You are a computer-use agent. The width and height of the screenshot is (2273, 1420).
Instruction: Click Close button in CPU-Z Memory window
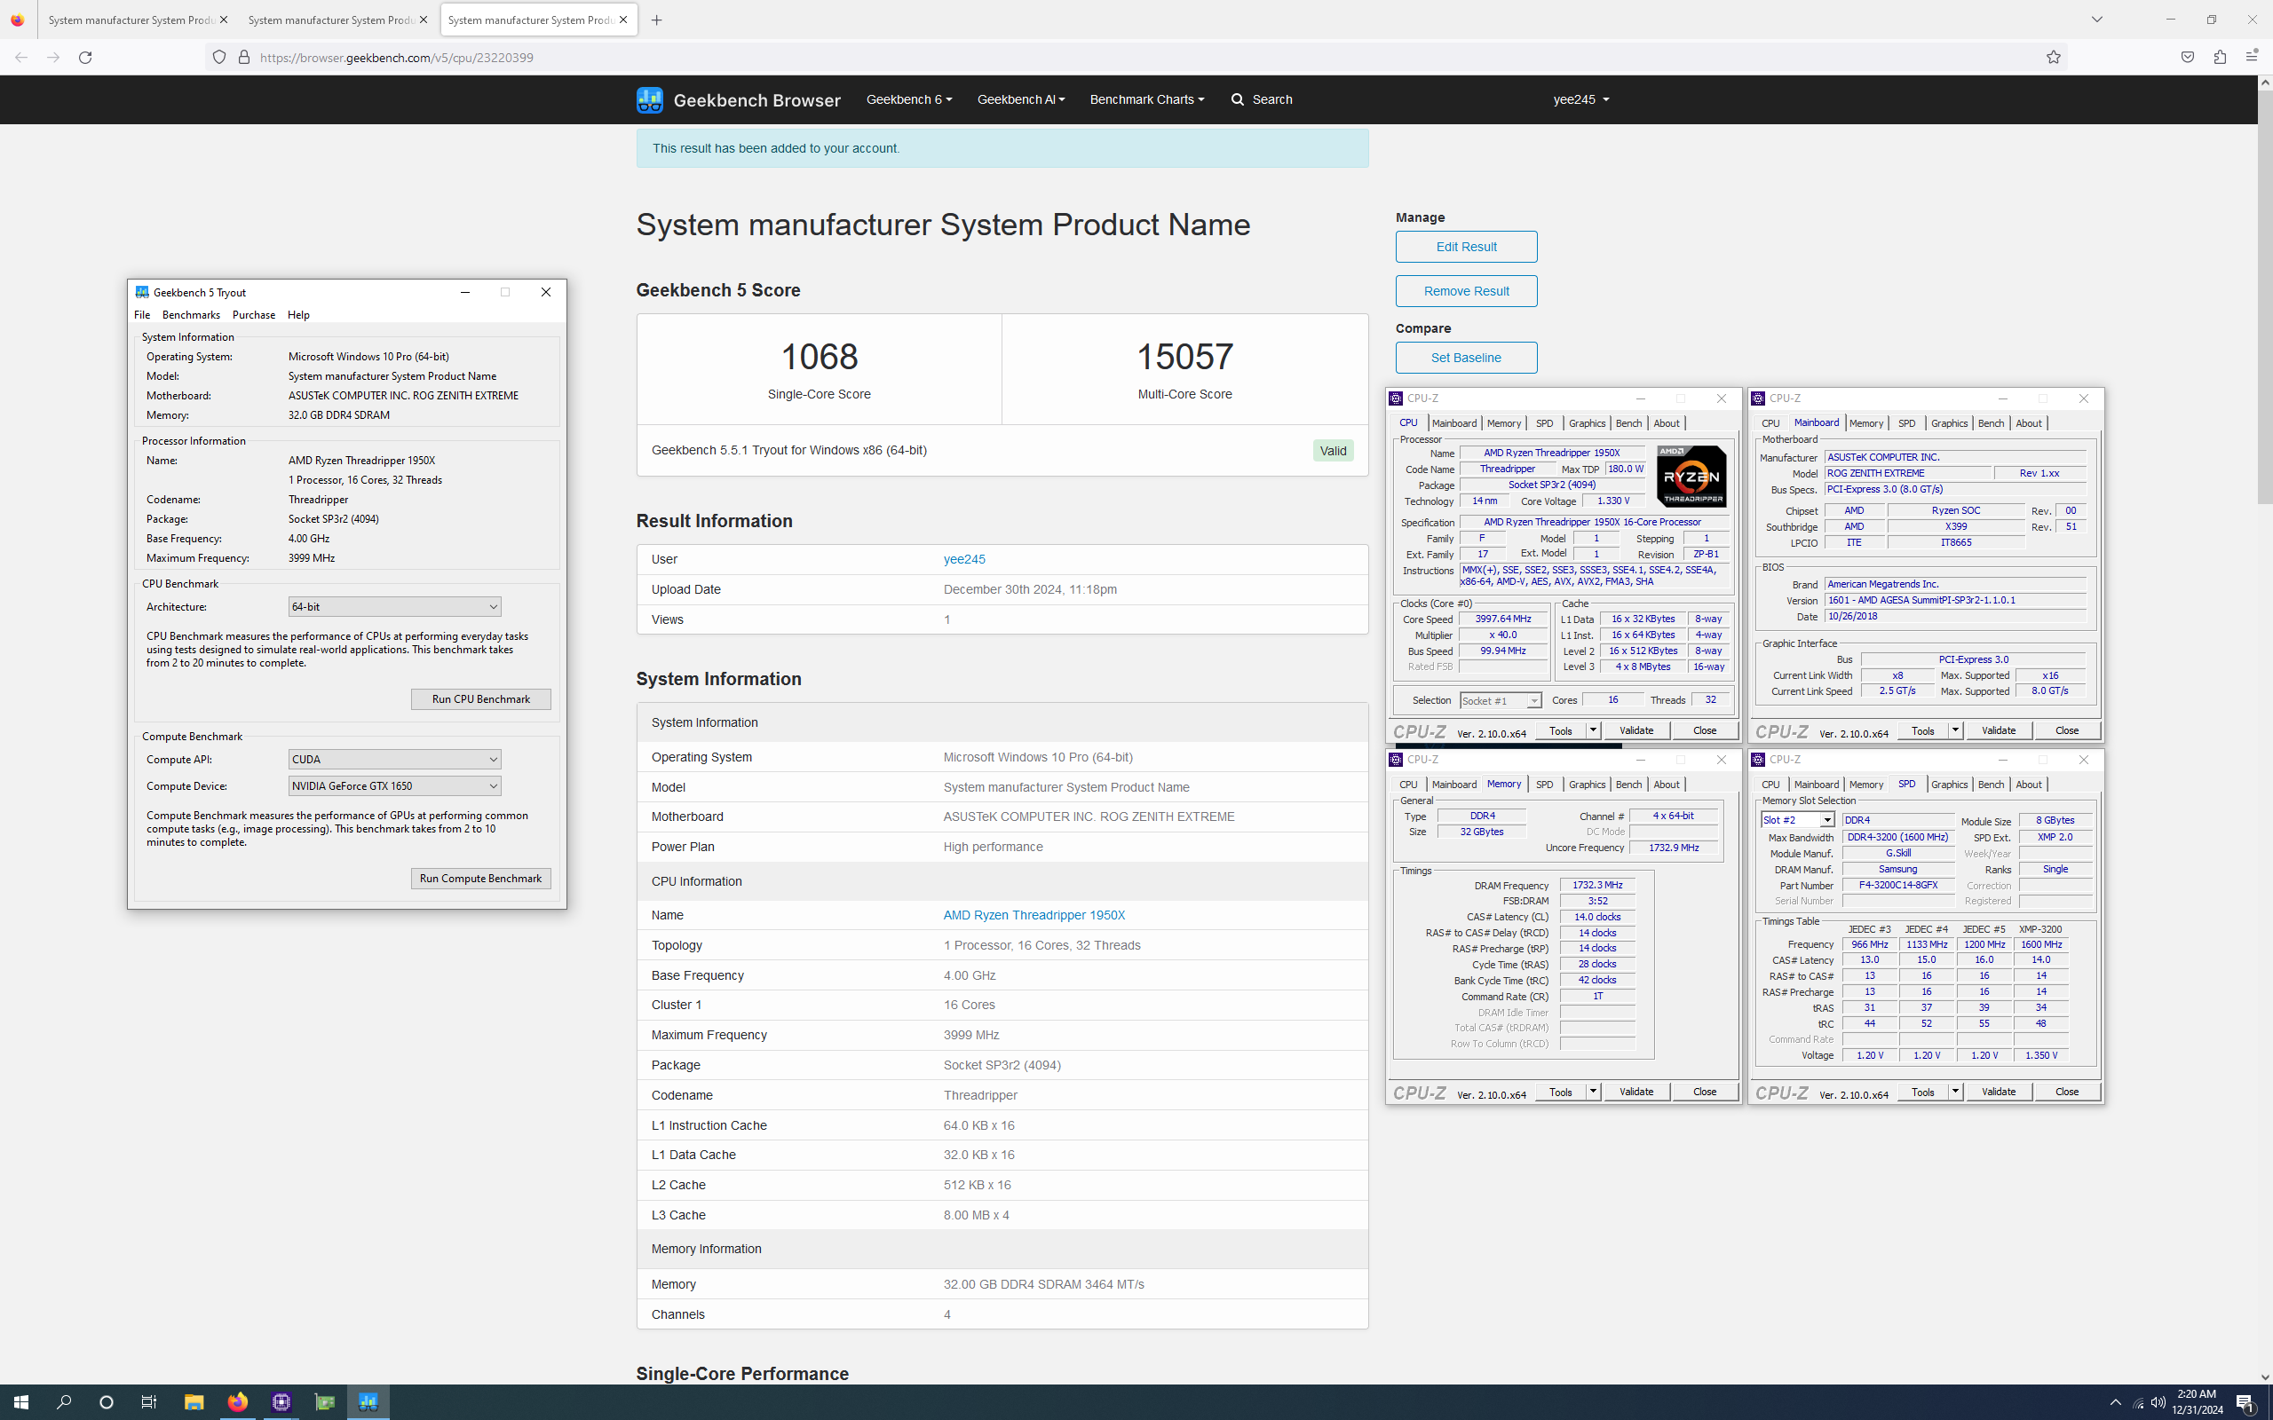point(1705,1093)
